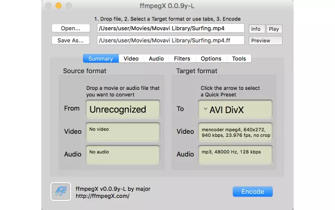
Task: Click the mp3, 48000 Hz target audio settings
Action: click(x=235, y=154)
